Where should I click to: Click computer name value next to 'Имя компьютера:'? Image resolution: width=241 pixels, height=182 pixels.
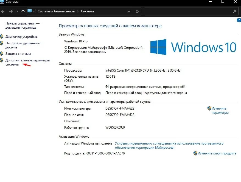click(x=120, y=108)
